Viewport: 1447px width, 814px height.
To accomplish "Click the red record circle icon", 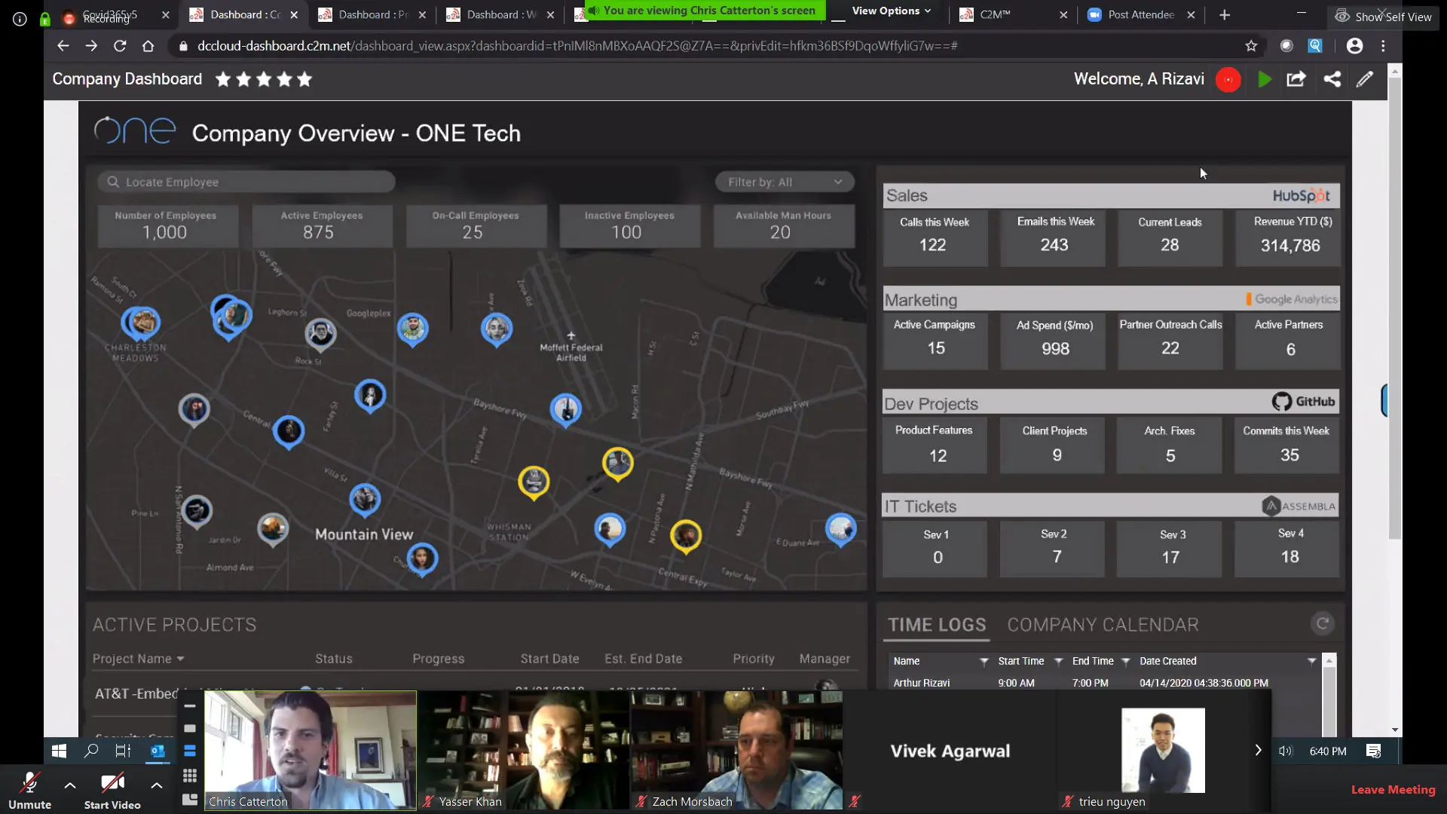I will [1228, 79].
